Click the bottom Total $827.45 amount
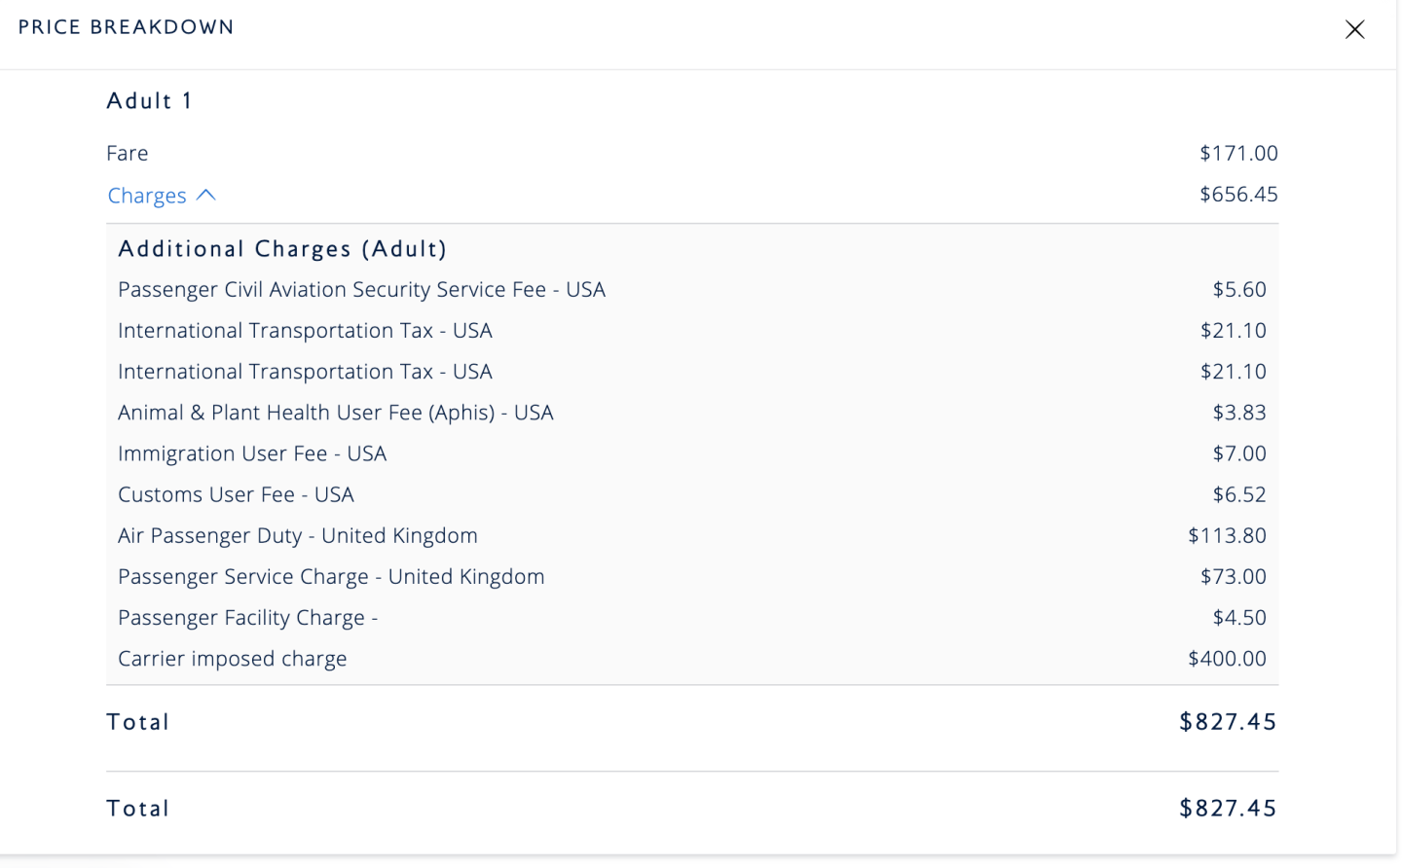This screenshot has width=1402, height=868. (x=1227, y=808)
